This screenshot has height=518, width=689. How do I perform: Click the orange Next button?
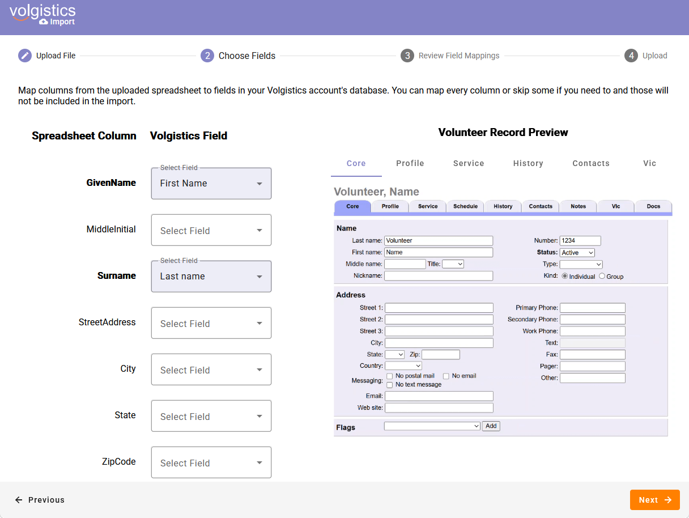654,500
